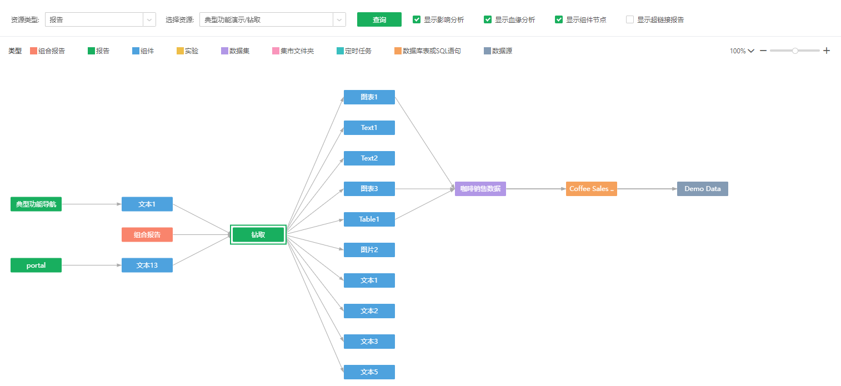Image resolution: width=841 pixels, height=386 pixels.
Task: Expand the 选择资源 dropdown list
Action: pyautogui.click(x=272, y=19)
